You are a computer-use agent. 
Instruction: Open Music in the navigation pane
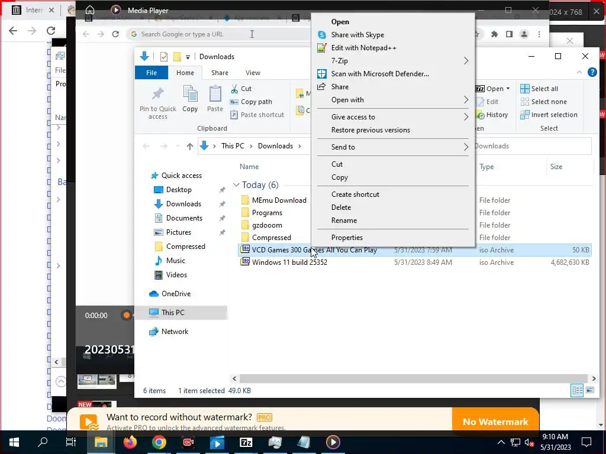point(175,261)
